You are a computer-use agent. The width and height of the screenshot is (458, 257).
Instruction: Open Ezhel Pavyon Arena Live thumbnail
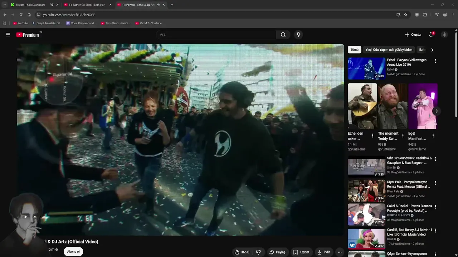point(366,69)
